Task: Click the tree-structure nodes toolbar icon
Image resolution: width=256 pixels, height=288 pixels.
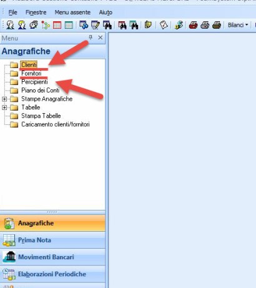Action: tap(46, 25)
